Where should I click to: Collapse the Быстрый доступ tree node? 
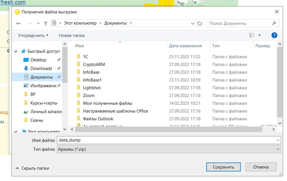[x=16, y=51]
